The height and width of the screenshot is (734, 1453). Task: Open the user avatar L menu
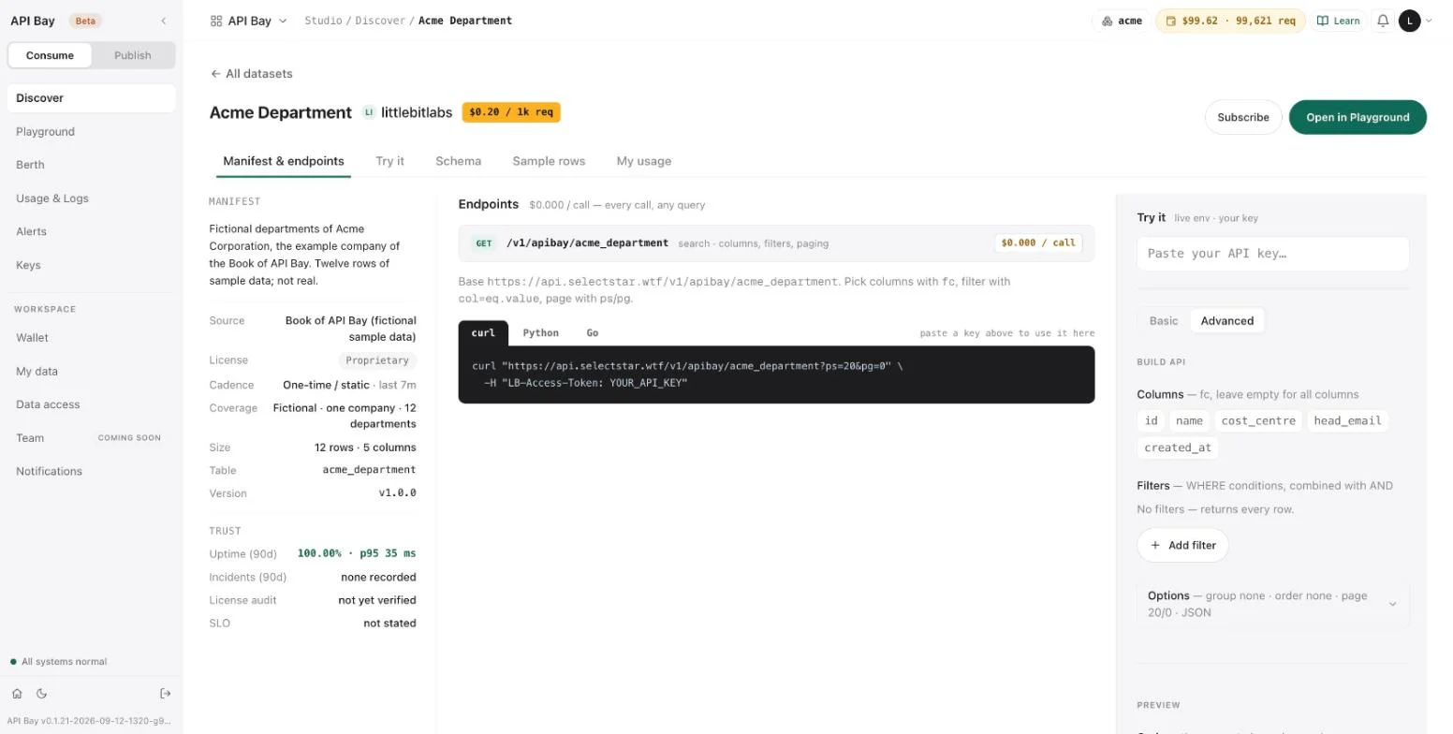tap(1409, 21)
